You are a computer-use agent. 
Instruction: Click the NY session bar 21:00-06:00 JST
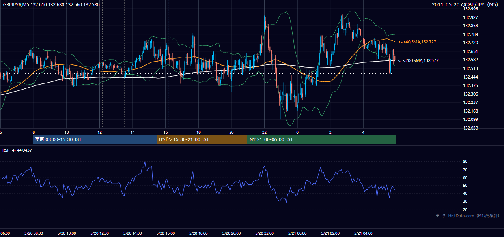tap(321, 139)
